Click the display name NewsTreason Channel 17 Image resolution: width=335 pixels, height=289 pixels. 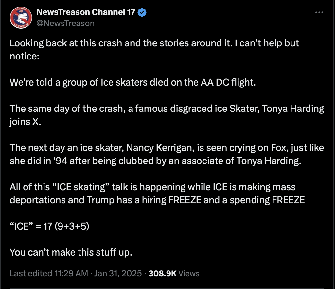pyautogui.click(x=86, y=12)
